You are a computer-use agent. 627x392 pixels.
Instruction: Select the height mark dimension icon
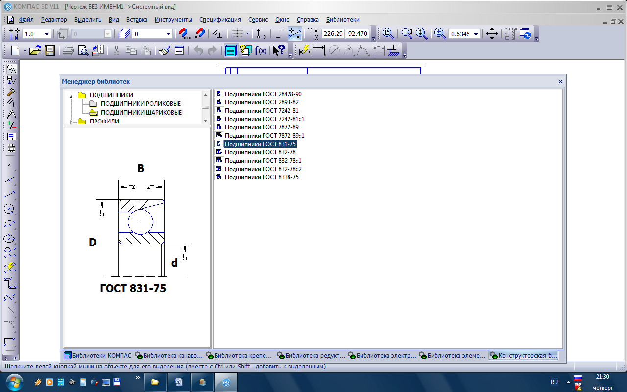pyautogui.click(x=394, y=50)
